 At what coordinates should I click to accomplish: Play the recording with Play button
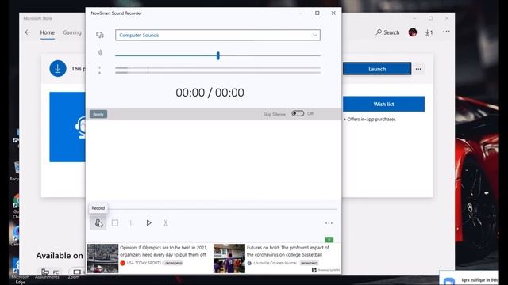(148, 223)
